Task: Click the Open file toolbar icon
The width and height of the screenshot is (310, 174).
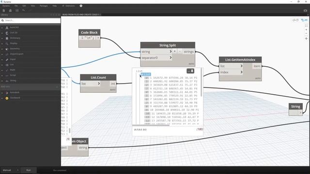Action: [10, 11]
